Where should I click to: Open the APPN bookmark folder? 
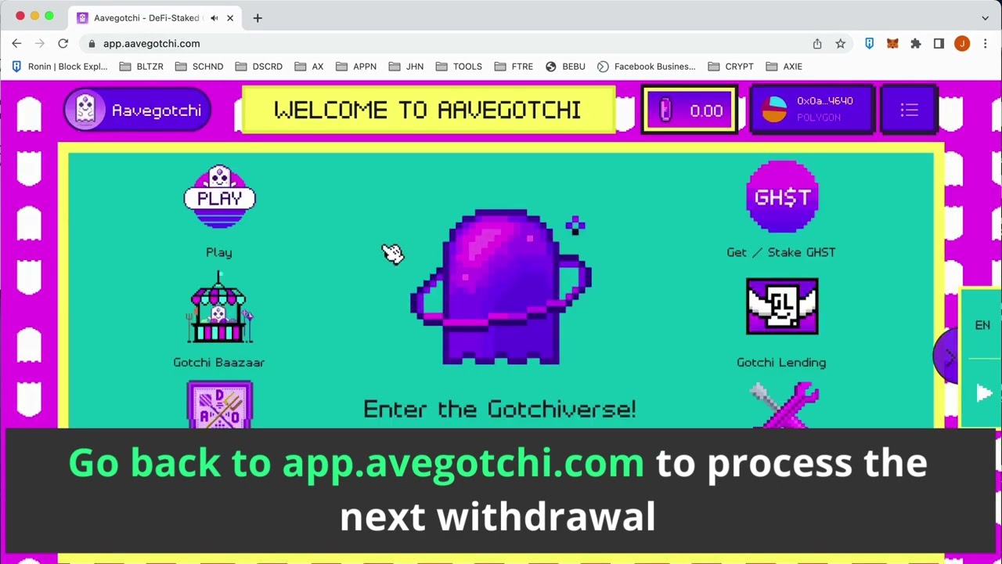(356, 67)
